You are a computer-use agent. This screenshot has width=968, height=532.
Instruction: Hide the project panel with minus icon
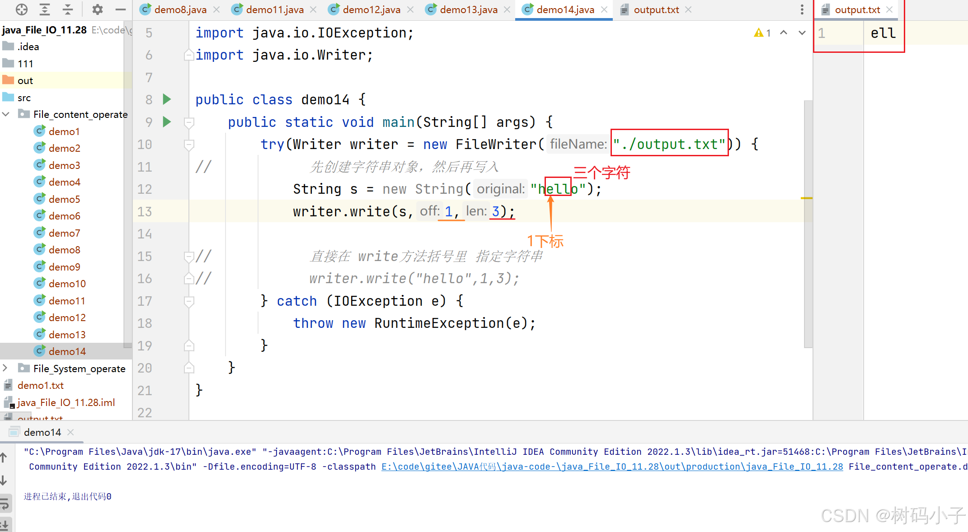point(120,9)
